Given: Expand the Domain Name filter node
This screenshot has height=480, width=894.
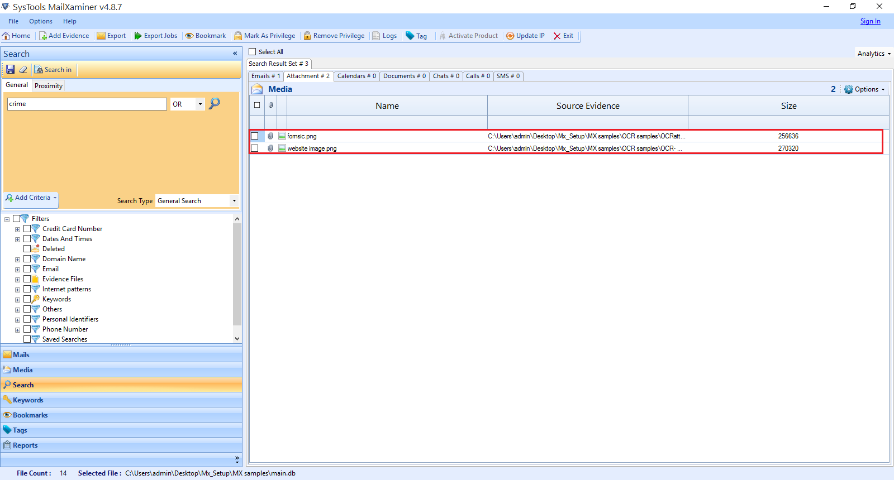Looking at the screenshot, I should click(17, 260).
